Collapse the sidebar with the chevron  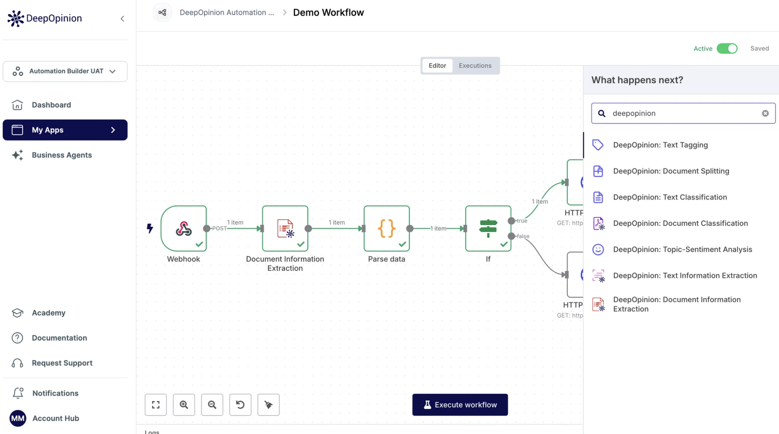coord(123,19)
